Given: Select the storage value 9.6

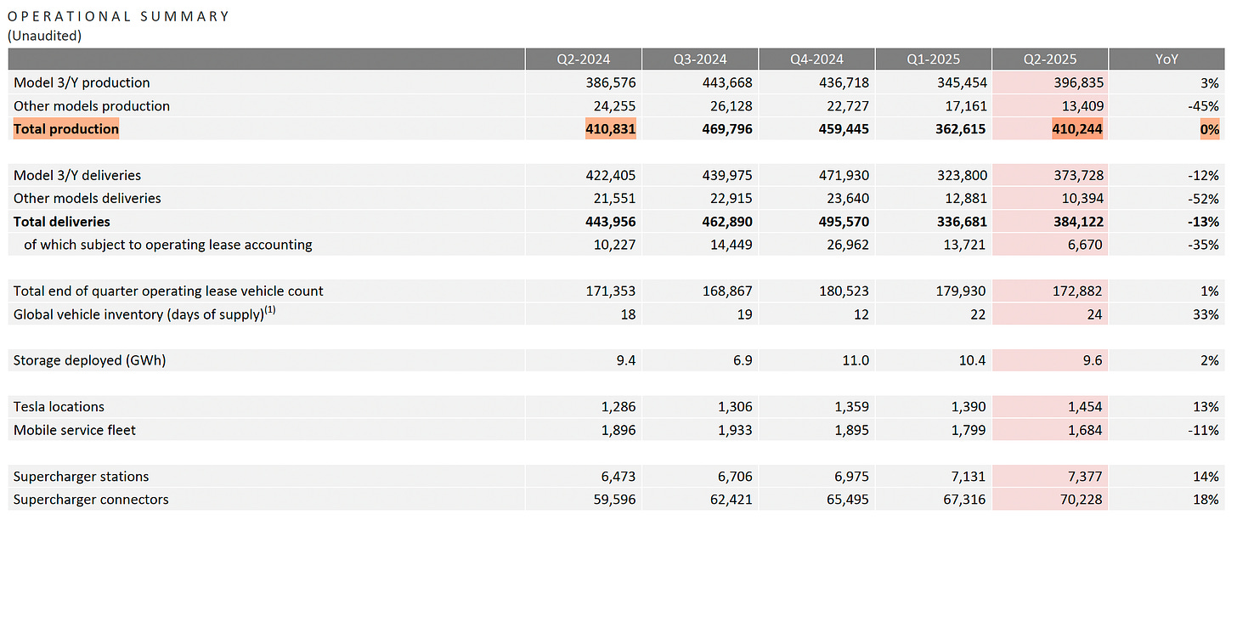Looking at the screenshot, I should [x=1093, y=360].
